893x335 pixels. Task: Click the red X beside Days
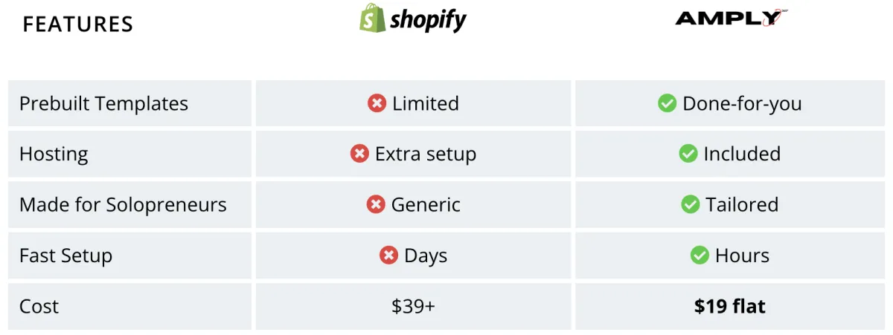(388, 256)
